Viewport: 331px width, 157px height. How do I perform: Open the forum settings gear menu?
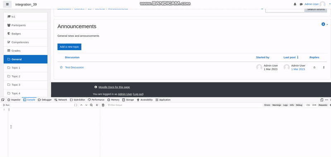[x=324, y=24]
